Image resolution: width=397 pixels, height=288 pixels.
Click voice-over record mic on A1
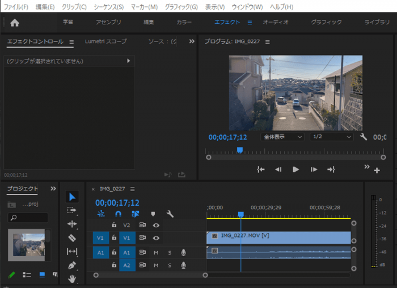tap(183, 252)
